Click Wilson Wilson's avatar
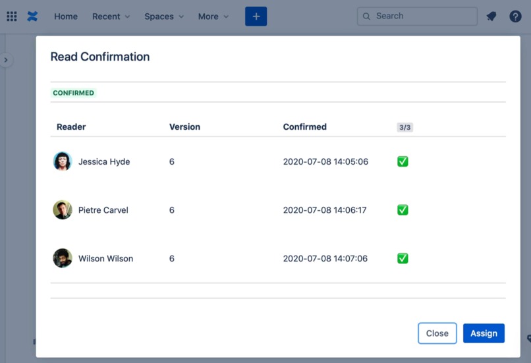 (x=63, y=258)
